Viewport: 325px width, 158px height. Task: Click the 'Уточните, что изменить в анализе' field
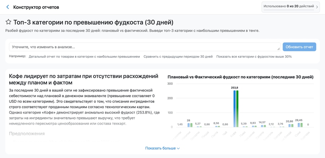click(145, 47)
